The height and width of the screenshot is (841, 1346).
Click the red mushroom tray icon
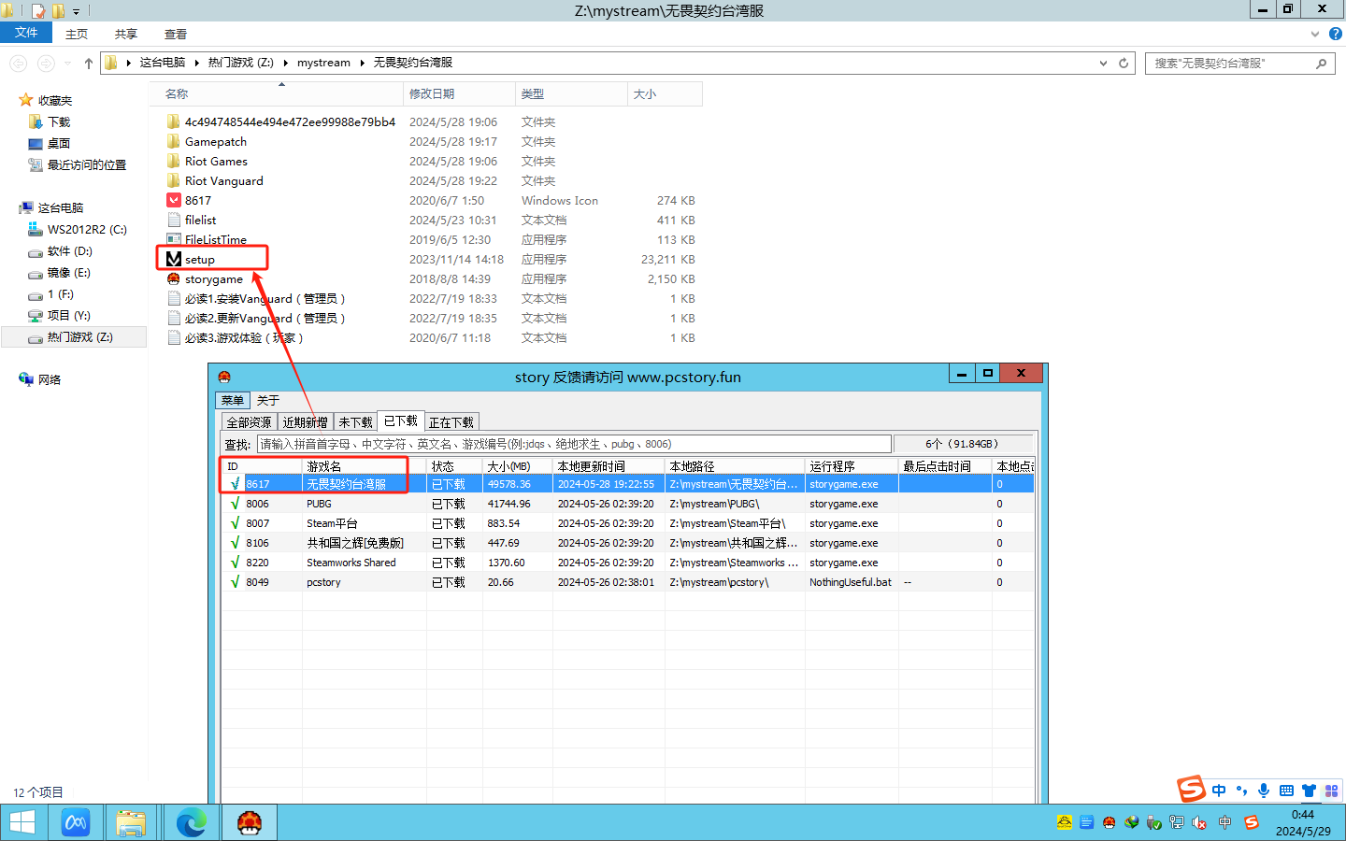(x=1110, y=822)
